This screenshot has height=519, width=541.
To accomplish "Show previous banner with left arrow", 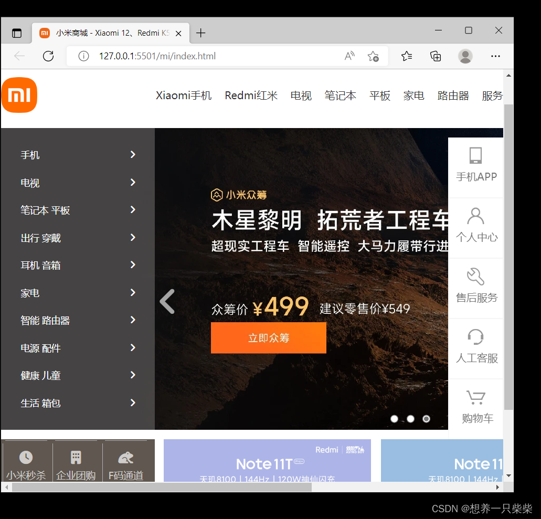I will pyautogui.click(x=167, y=301).
